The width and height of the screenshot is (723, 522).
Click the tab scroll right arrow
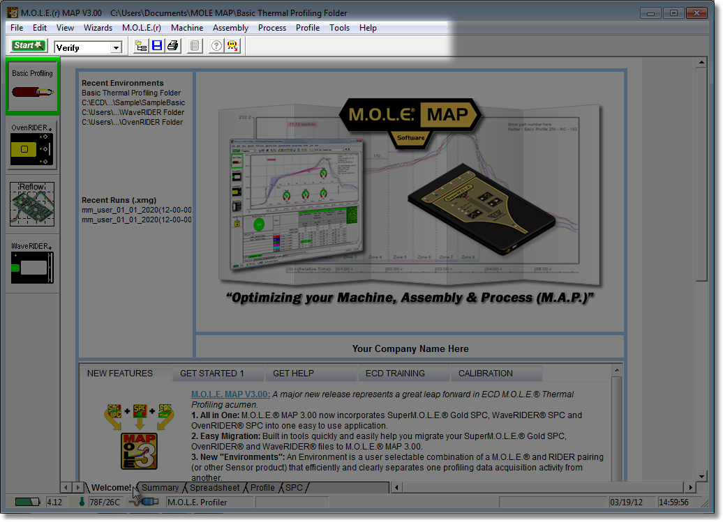tap(77, 487)
